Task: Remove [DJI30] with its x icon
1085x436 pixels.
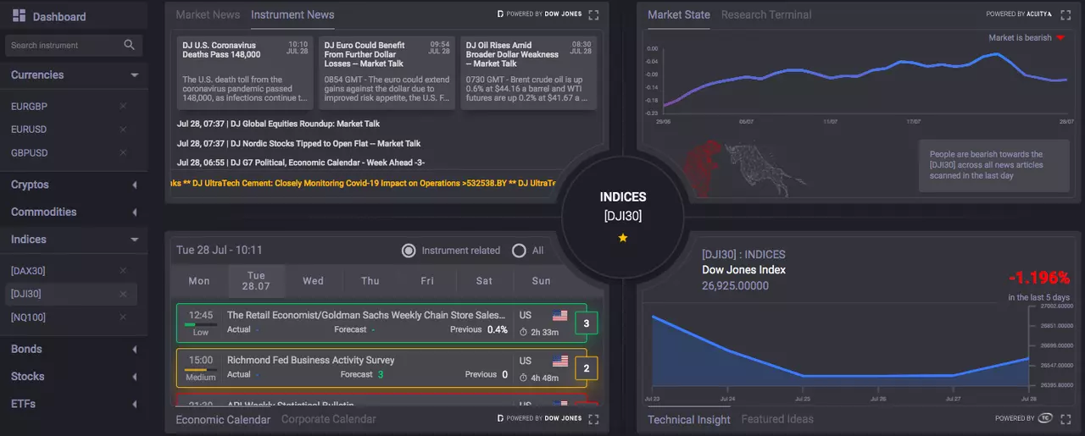Action: point(123,294)
